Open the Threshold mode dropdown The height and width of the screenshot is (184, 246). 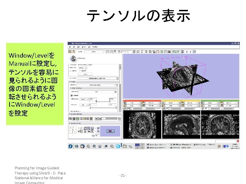pos(84,105)
